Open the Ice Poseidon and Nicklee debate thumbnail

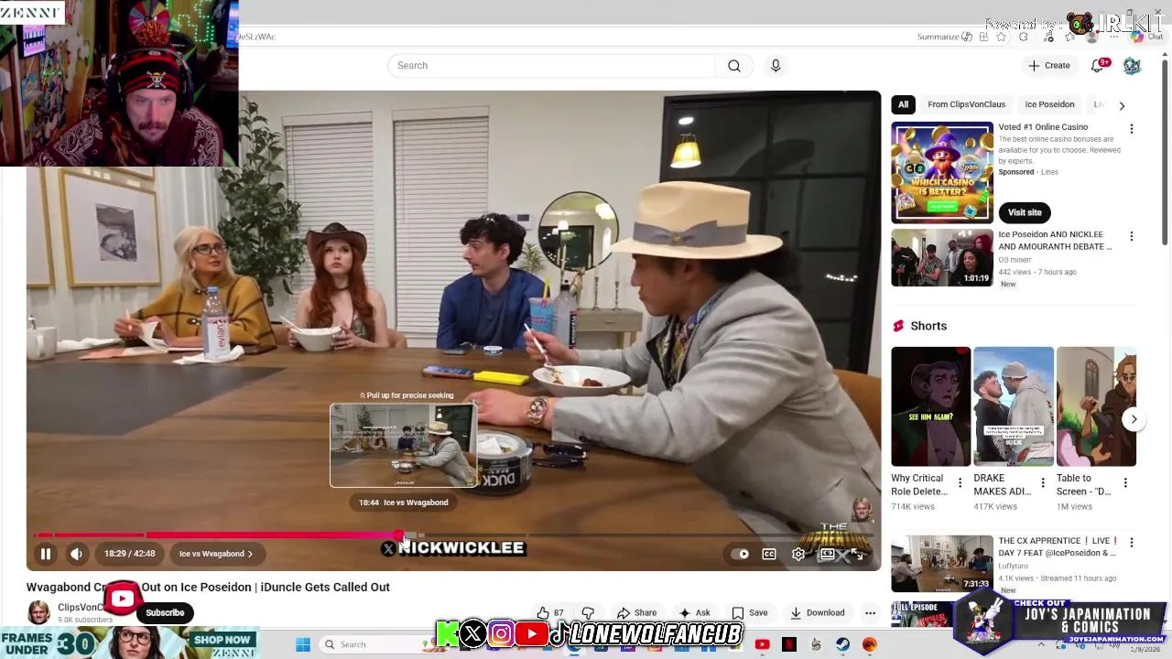pos(942,257)
